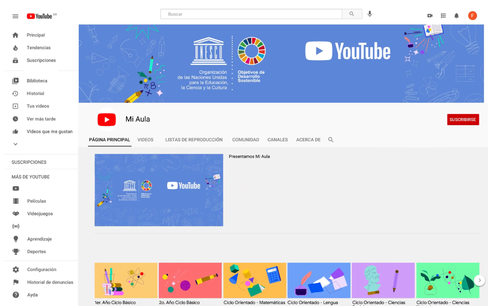Open the Aprendizaje link in sidebar
488x306 pixels.
(39, 239)
